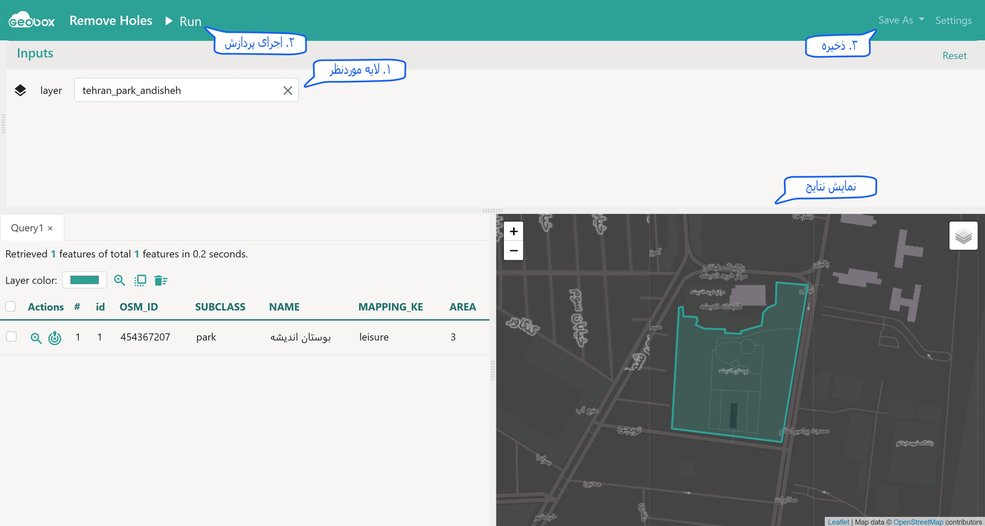Click the Inputs panel heading
The width and height of the screenshot is (985, 526).
coord(35,53)
